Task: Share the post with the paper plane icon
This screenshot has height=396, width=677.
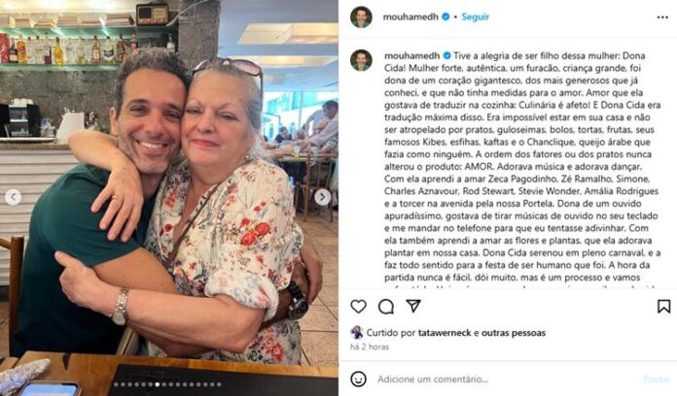Action: pyautogui.click(x=413, y=306)
